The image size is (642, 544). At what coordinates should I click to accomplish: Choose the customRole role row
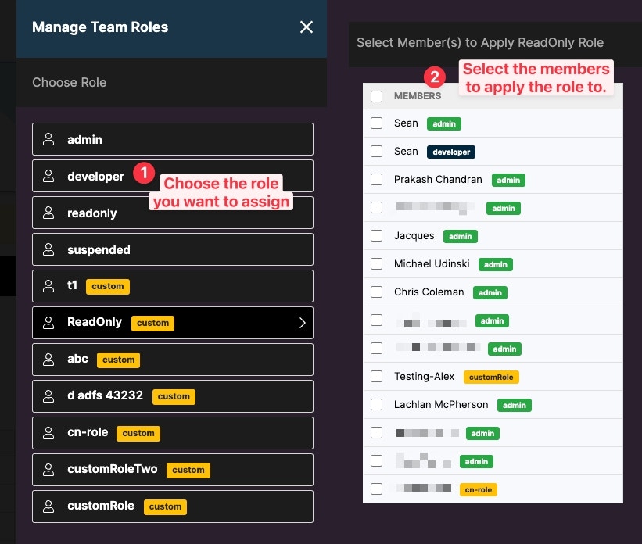pyautogui.click(x=173, y=506)
